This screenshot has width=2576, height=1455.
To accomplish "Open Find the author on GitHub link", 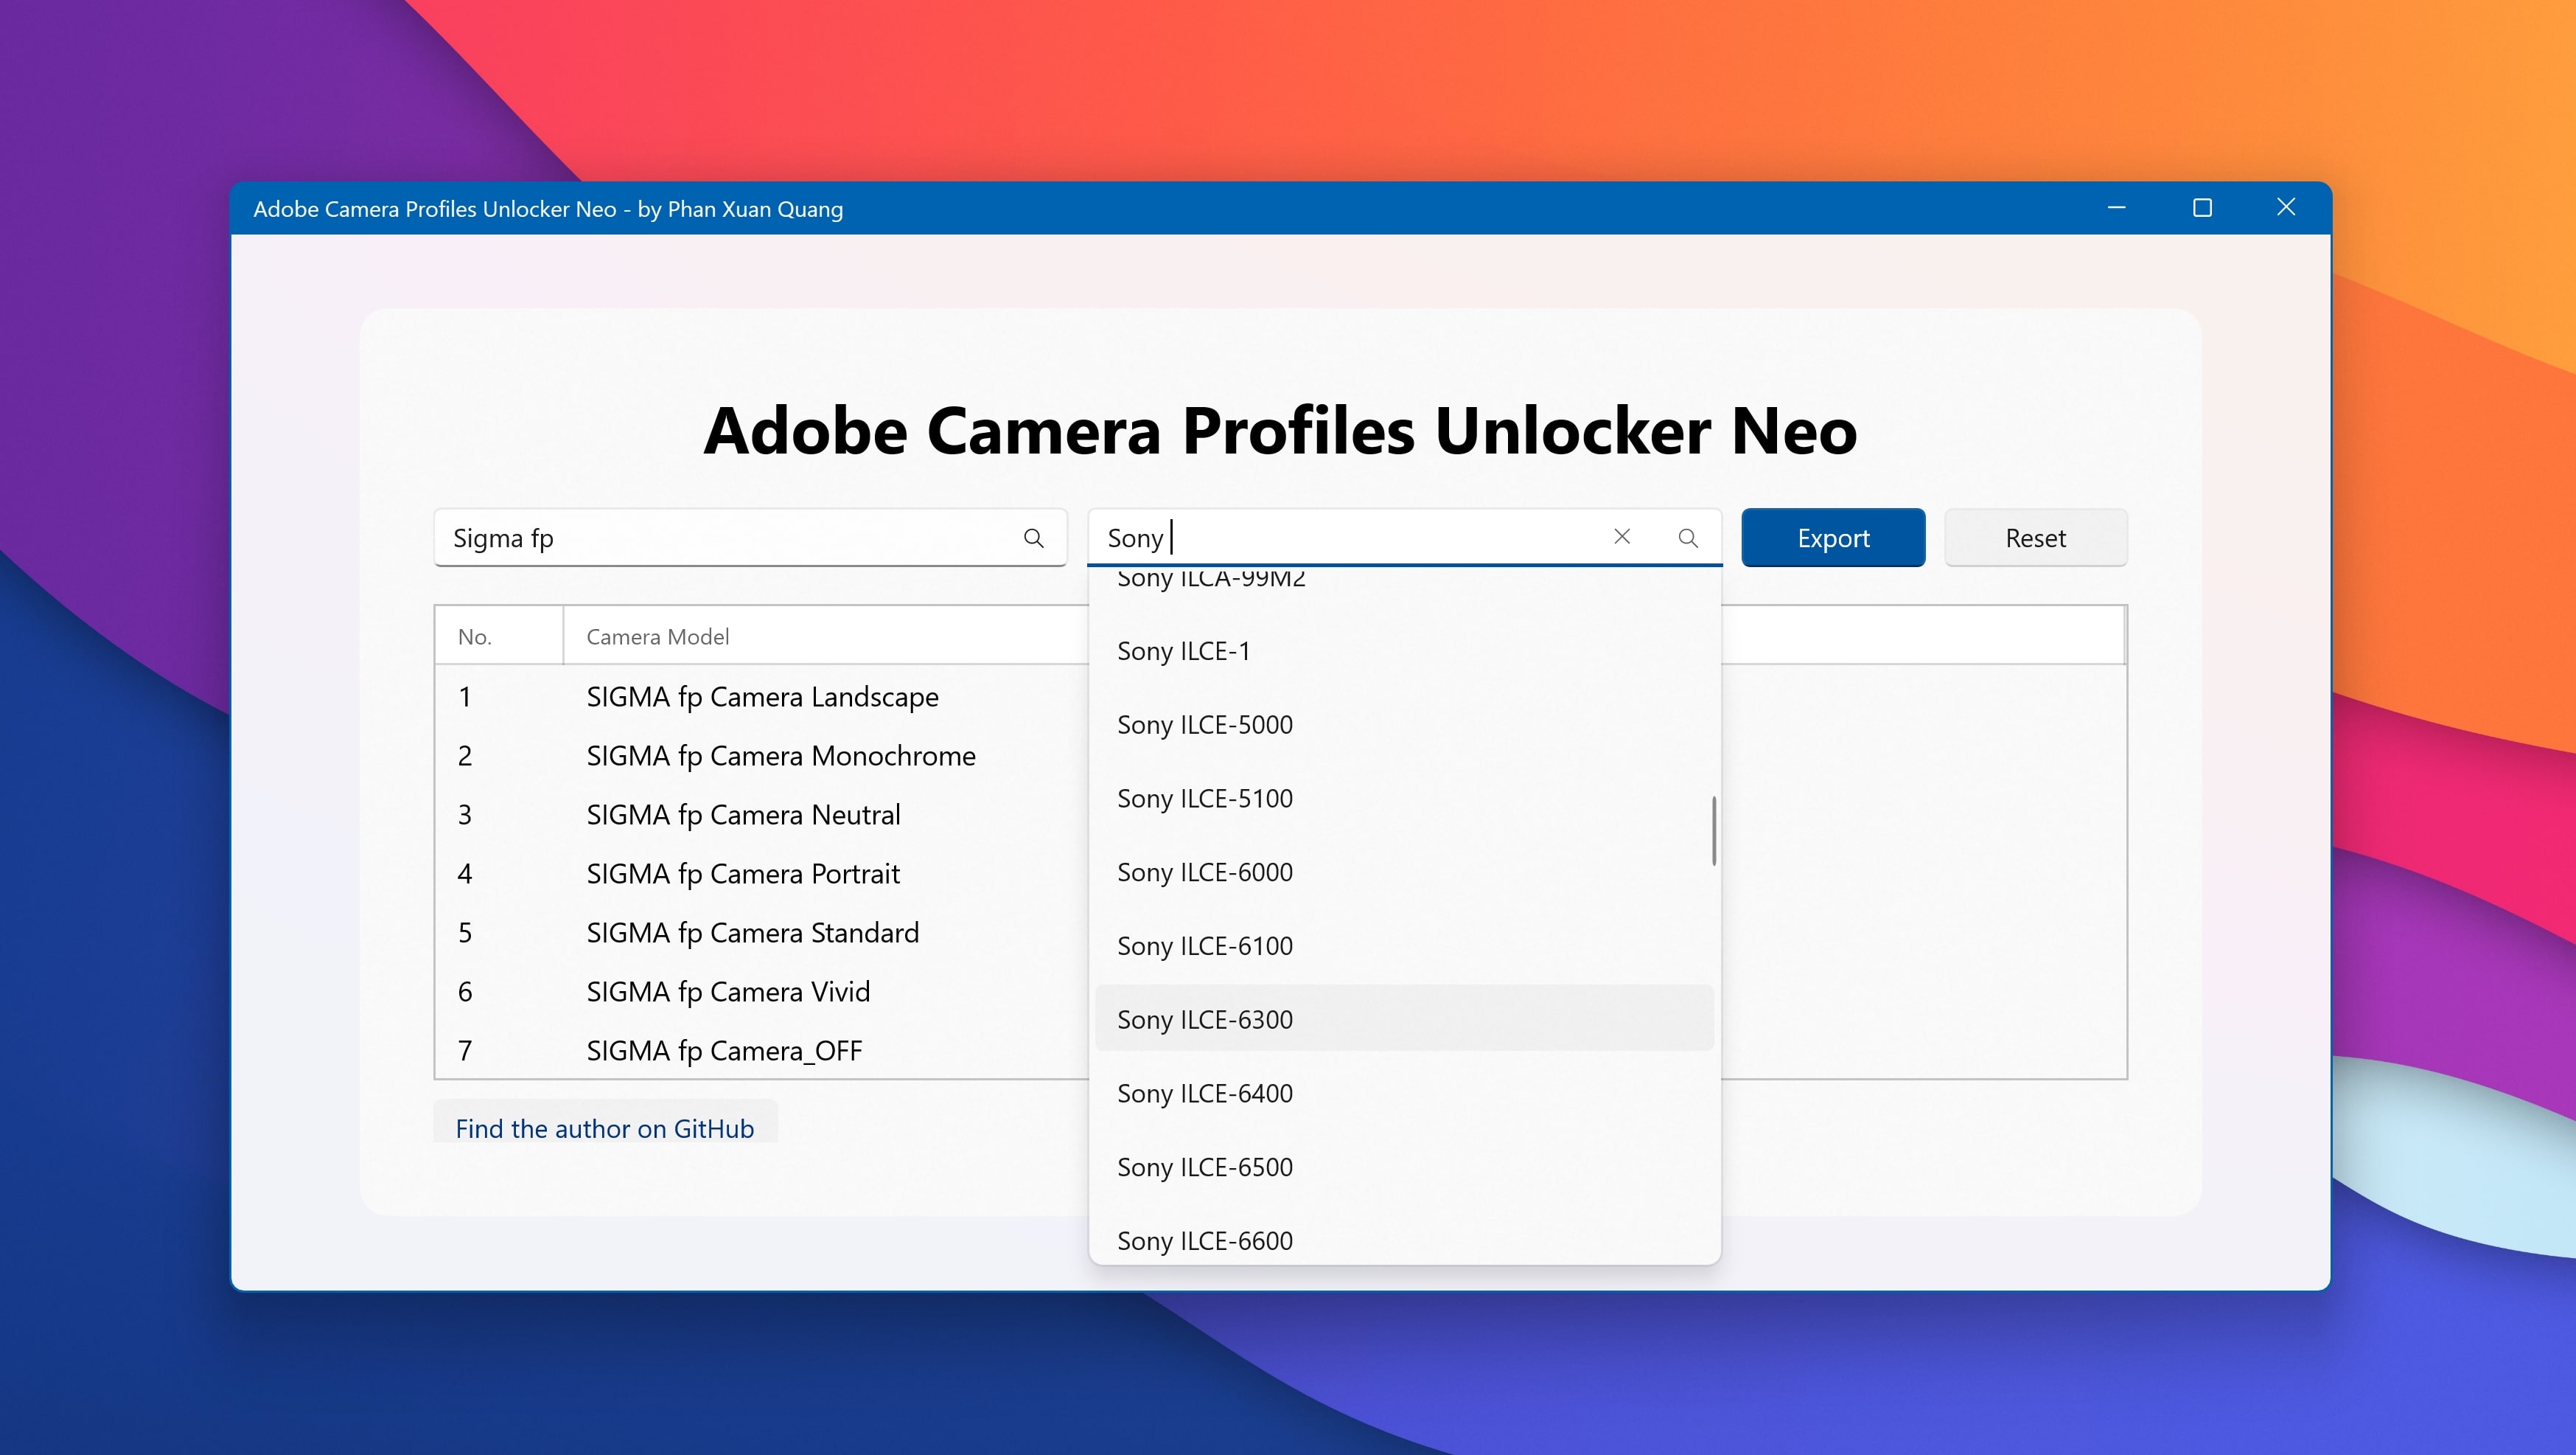I will [604, 1128].
